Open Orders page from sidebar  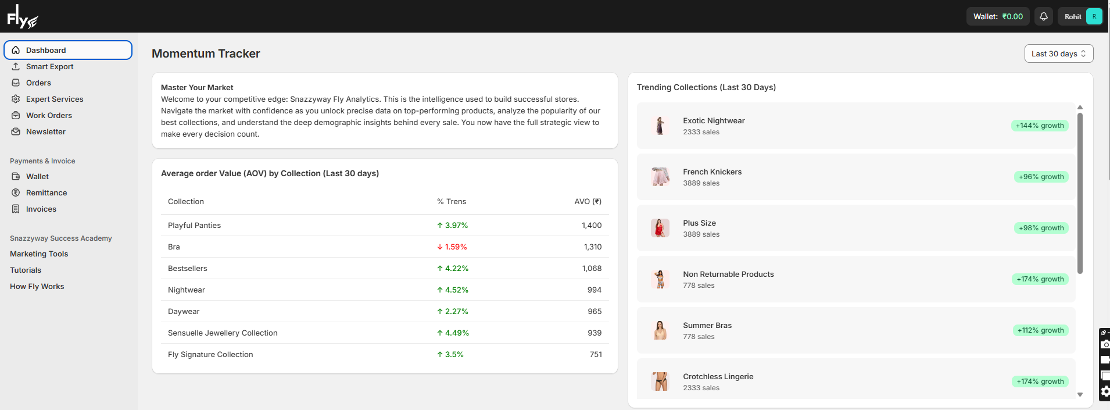pos(38,83)
